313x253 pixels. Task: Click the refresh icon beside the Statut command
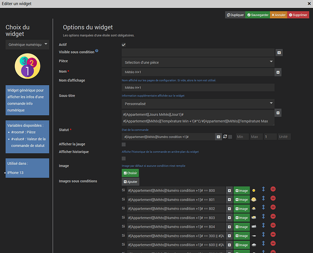tap(225, 137)
